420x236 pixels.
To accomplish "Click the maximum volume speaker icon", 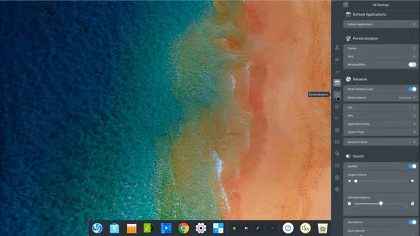I will pyautogui.click(x=413, y=181).
